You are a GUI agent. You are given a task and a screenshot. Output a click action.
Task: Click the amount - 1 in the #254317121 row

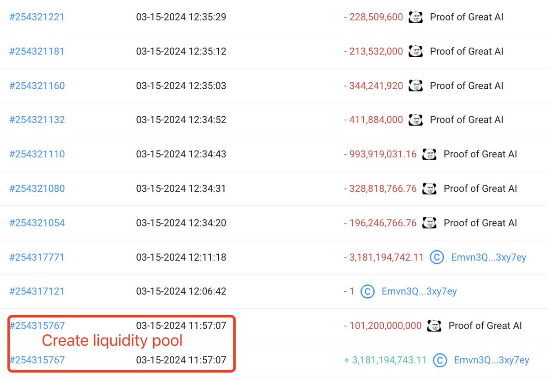349,291
